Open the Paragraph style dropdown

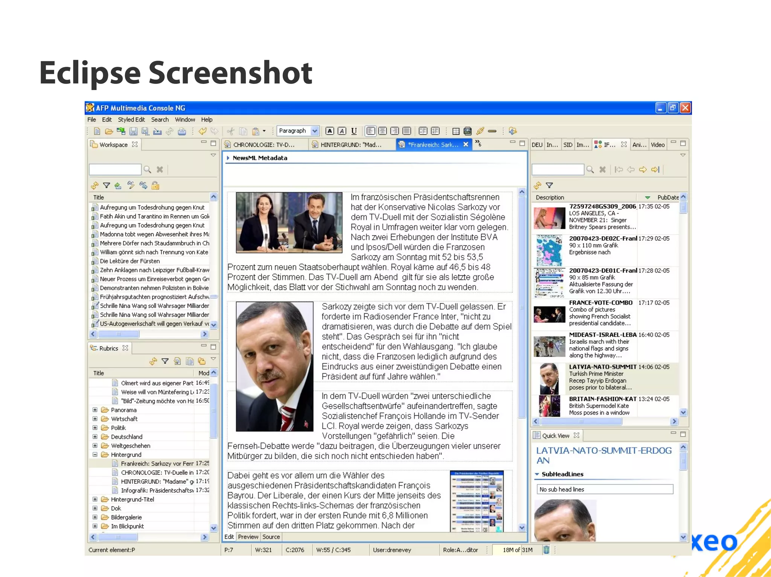(x=315, y=131)
